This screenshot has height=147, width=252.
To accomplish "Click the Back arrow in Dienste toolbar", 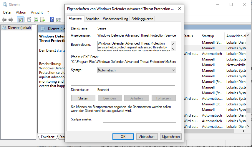I will coord(4,20).
